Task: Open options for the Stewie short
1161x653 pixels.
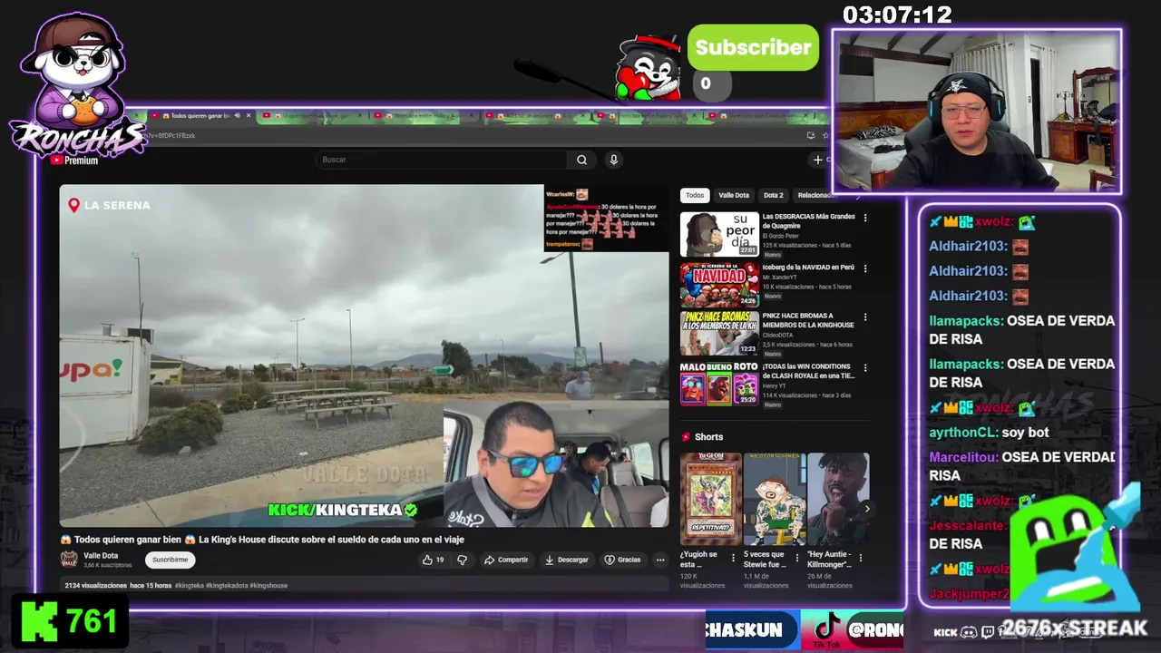Action: pos(798,559)
